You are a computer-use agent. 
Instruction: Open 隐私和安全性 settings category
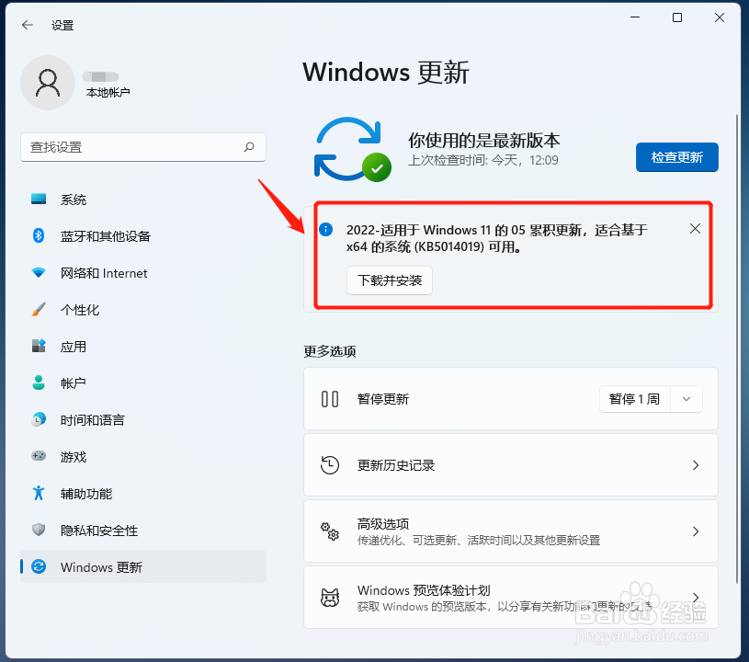point(143,531)
